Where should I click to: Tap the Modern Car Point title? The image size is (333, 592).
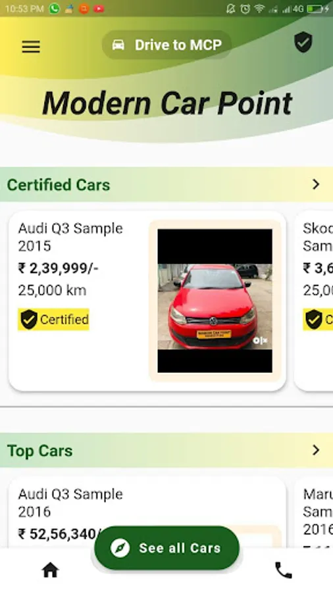(x=167, y=103)
